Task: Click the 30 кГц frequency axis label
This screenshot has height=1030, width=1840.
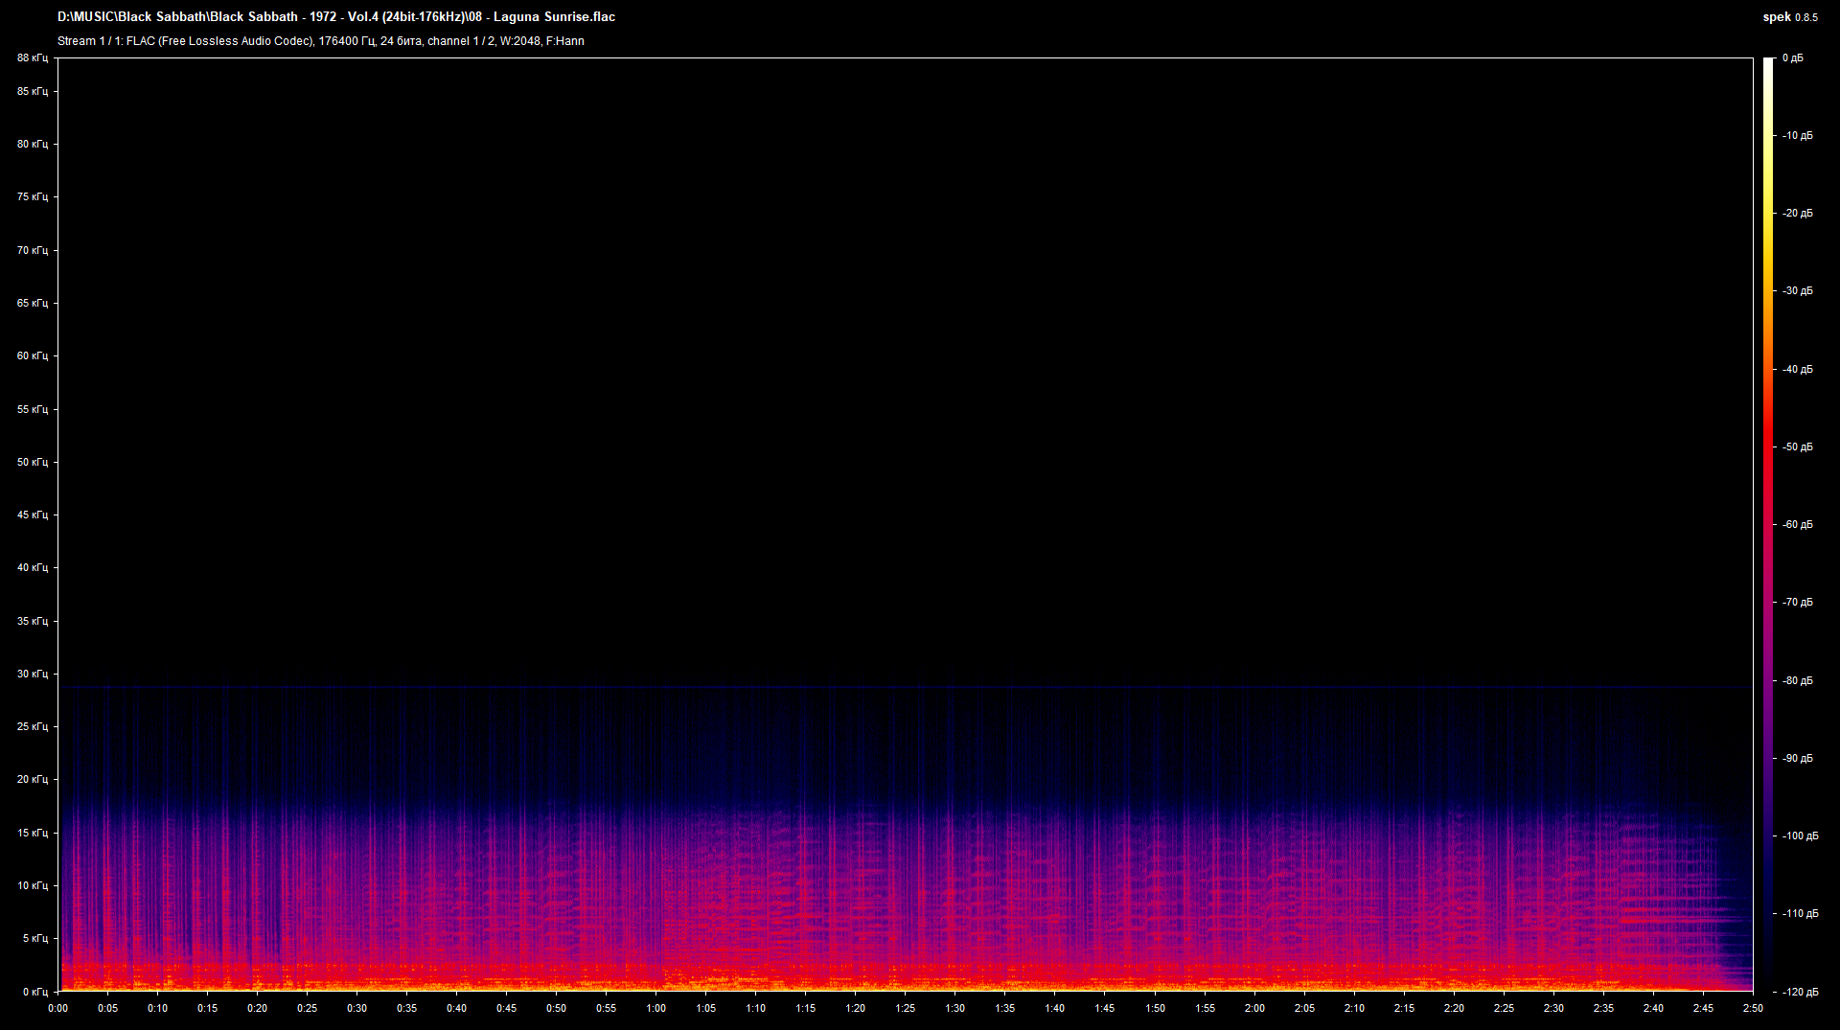Action: pos(33,674)
